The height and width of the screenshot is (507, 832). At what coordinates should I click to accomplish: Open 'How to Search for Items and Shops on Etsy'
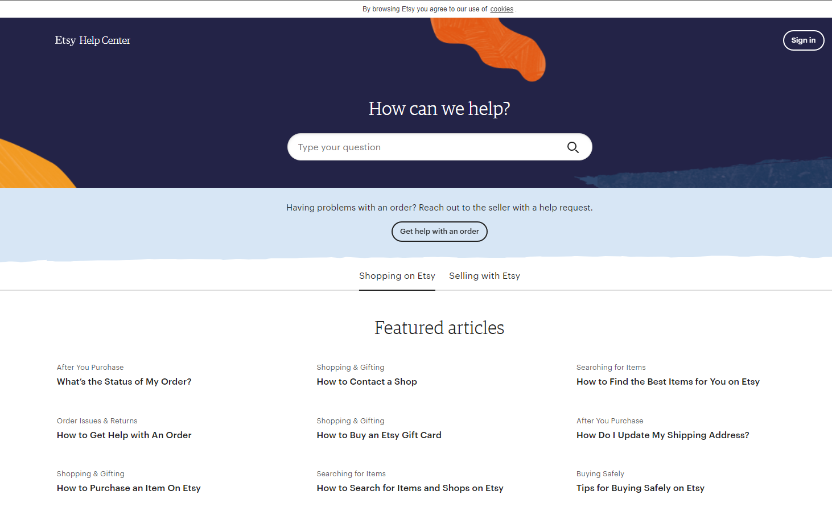pyautogui.click(x=410, y=488)
